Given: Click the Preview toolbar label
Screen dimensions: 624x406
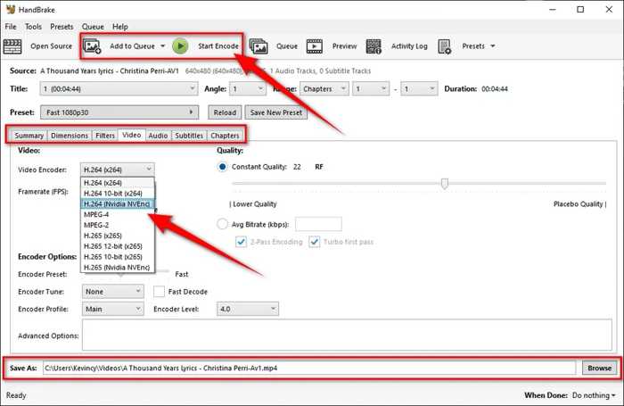Looking at the screenshot, I should coord(345,46).
